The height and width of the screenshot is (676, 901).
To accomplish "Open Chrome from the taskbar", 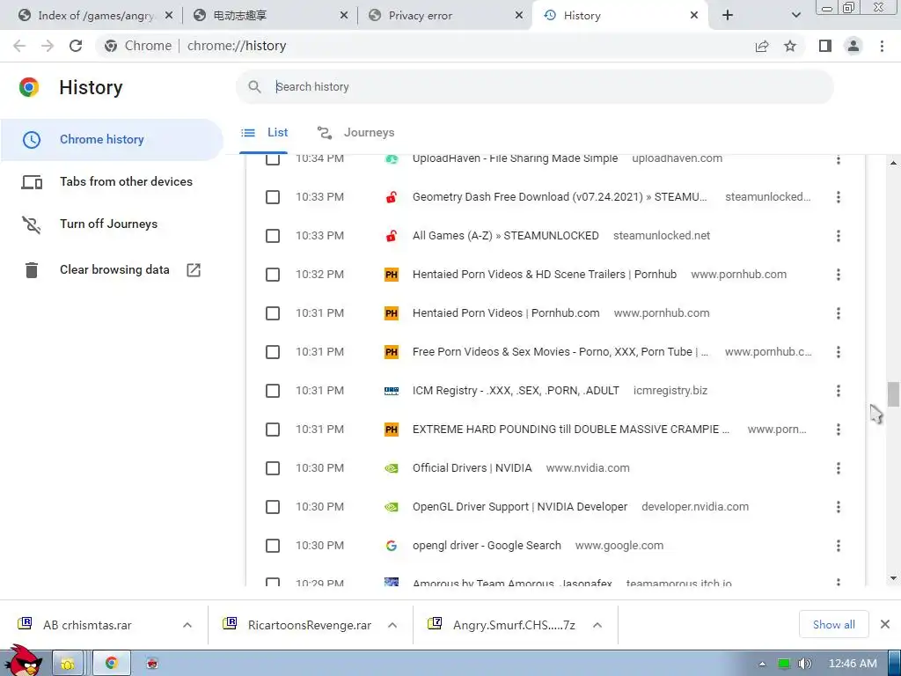I will [112, 664].
